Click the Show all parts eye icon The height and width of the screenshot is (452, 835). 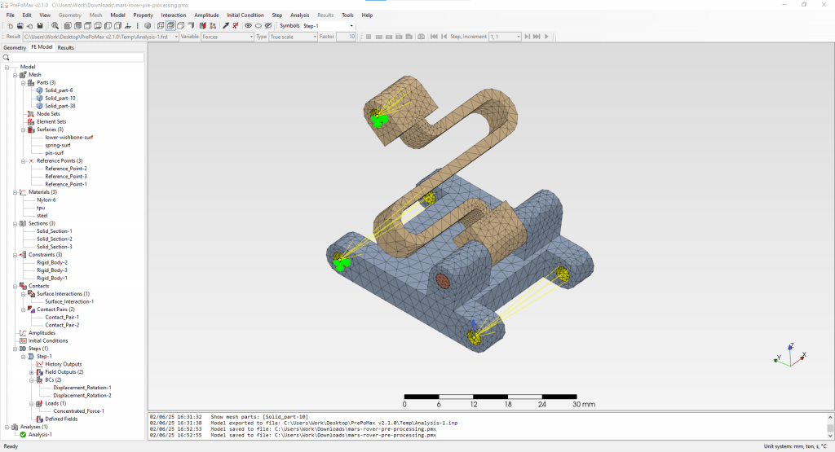tap(248, 25)
